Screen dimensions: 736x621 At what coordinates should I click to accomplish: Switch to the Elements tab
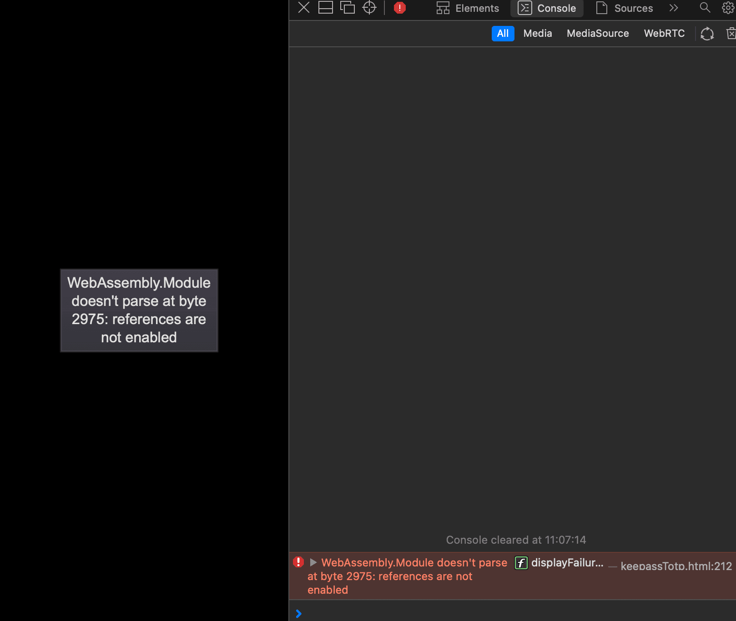(476, 8)
